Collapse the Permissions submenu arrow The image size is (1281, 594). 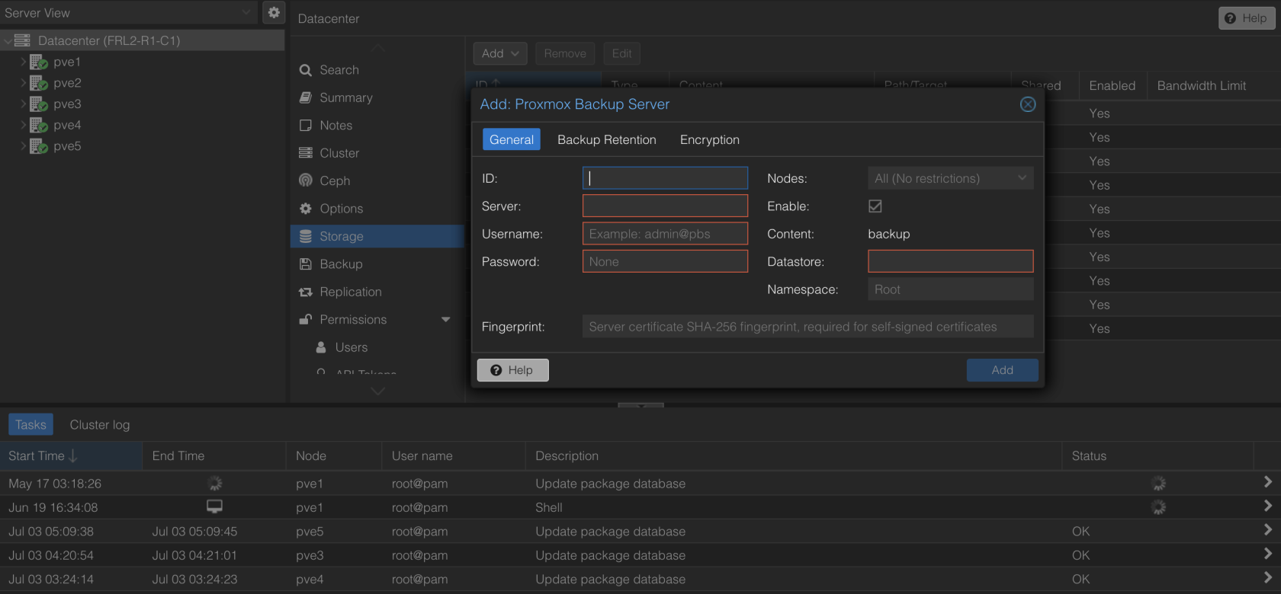pyautogui.click(x=446, y=320)
